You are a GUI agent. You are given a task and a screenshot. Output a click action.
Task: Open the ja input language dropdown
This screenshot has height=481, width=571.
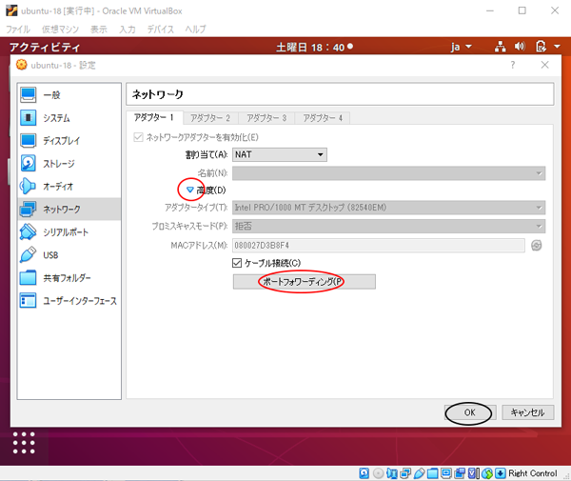(x=461, y=47)
